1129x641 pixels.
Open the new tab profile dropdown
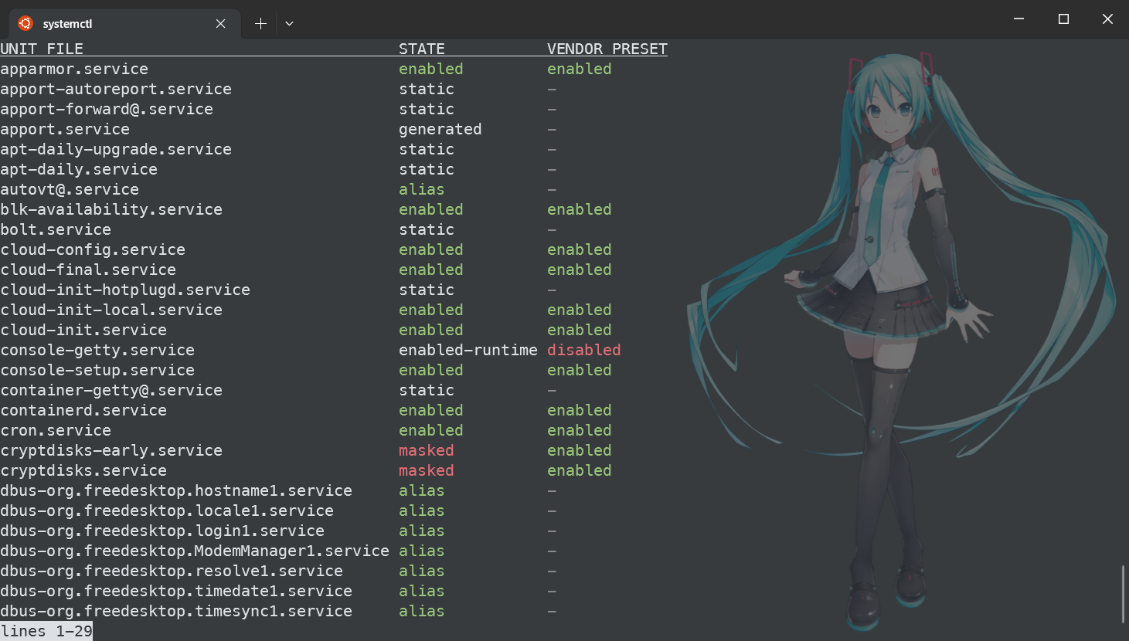coord(289,24)
